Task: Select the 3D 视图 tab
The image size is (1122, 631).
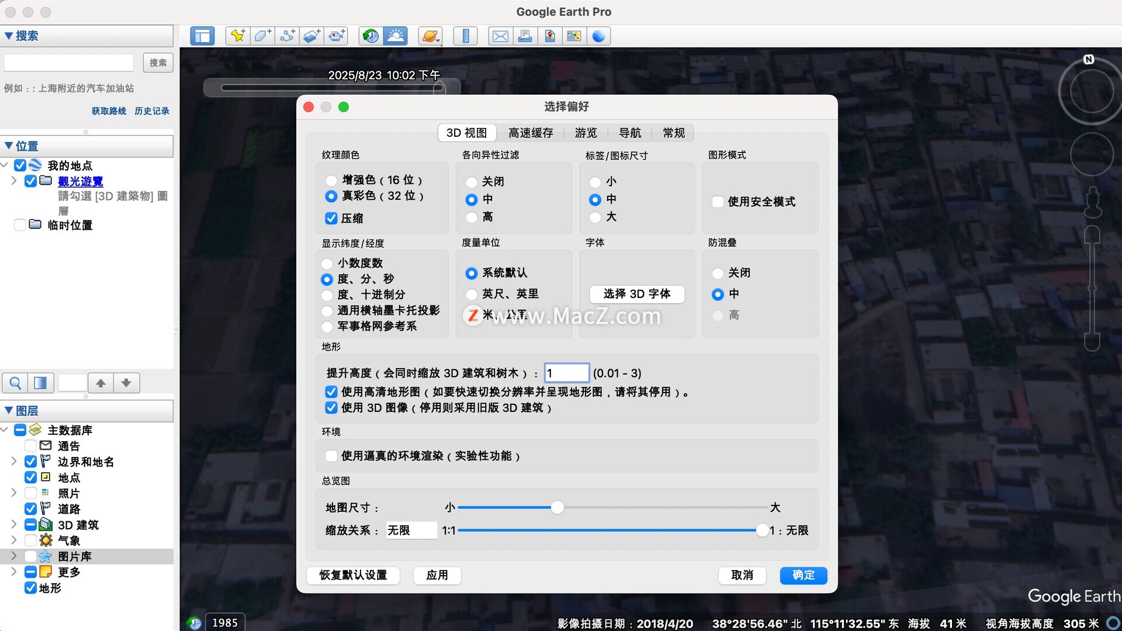Action: coord(467,133)
